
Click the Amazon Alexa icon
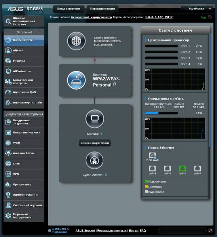(8, 153)
